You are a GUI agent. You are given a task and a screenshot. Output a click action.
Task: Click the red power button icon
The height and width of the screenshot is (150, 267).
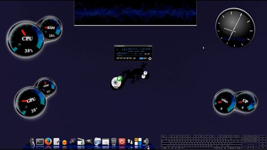pos(122,142)
